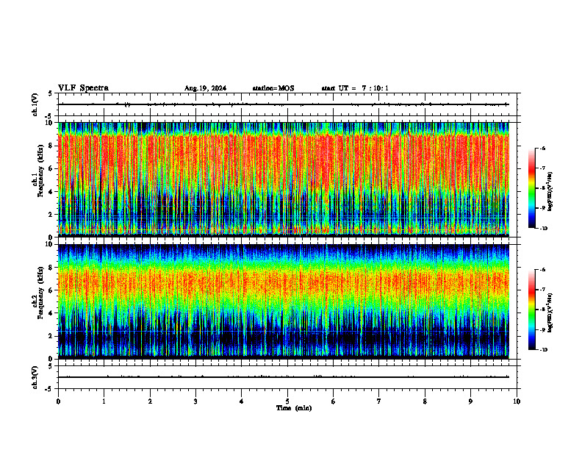Click ch.1 frequency axis tick "8"
The width and height of the screenshot is (582, 450).
tap(51, 146)
